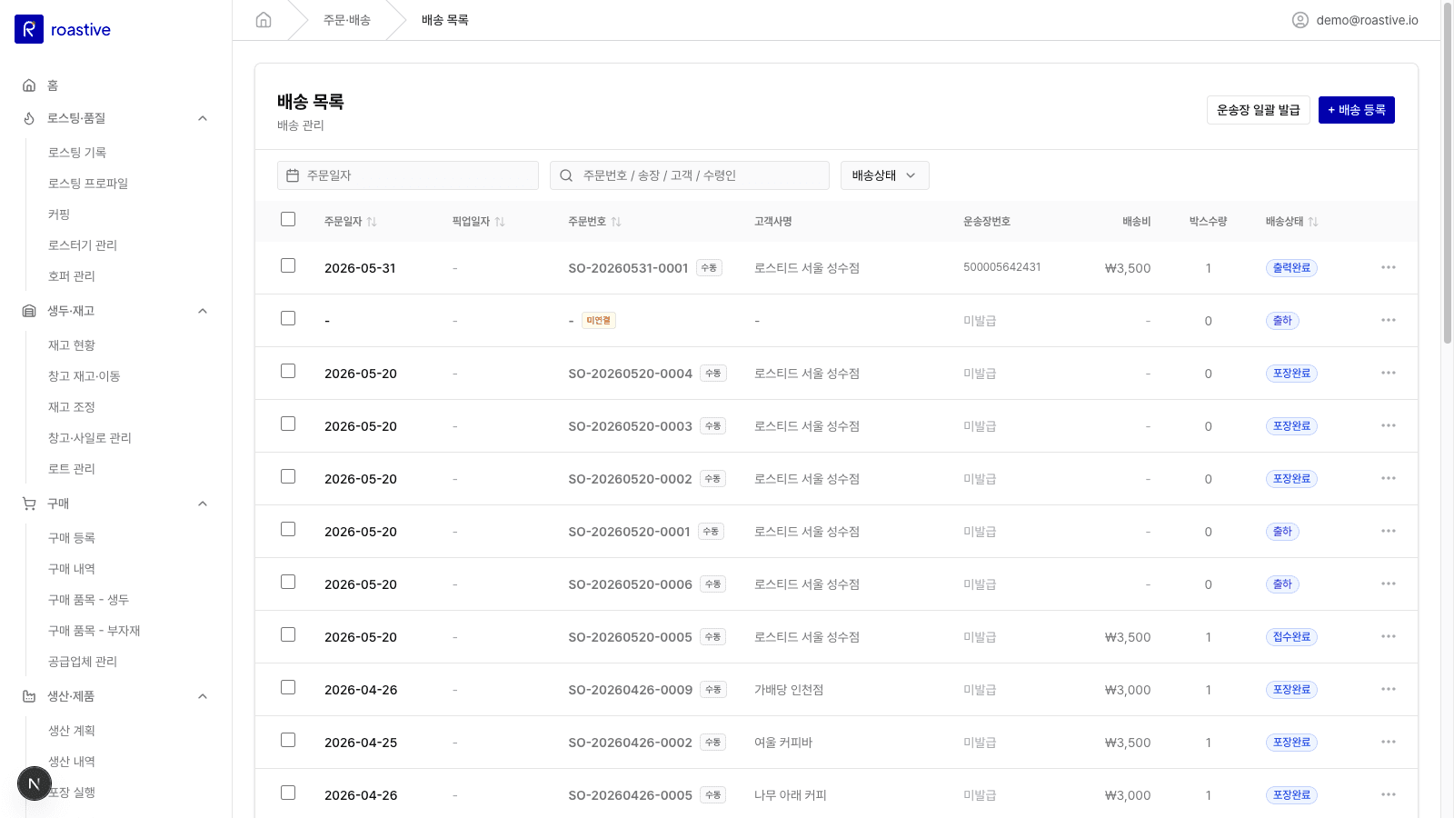Screen dimensions: 1454x818
Task: Open row actions for SO-20260520-0002
Action: (x=1389, y=478)
